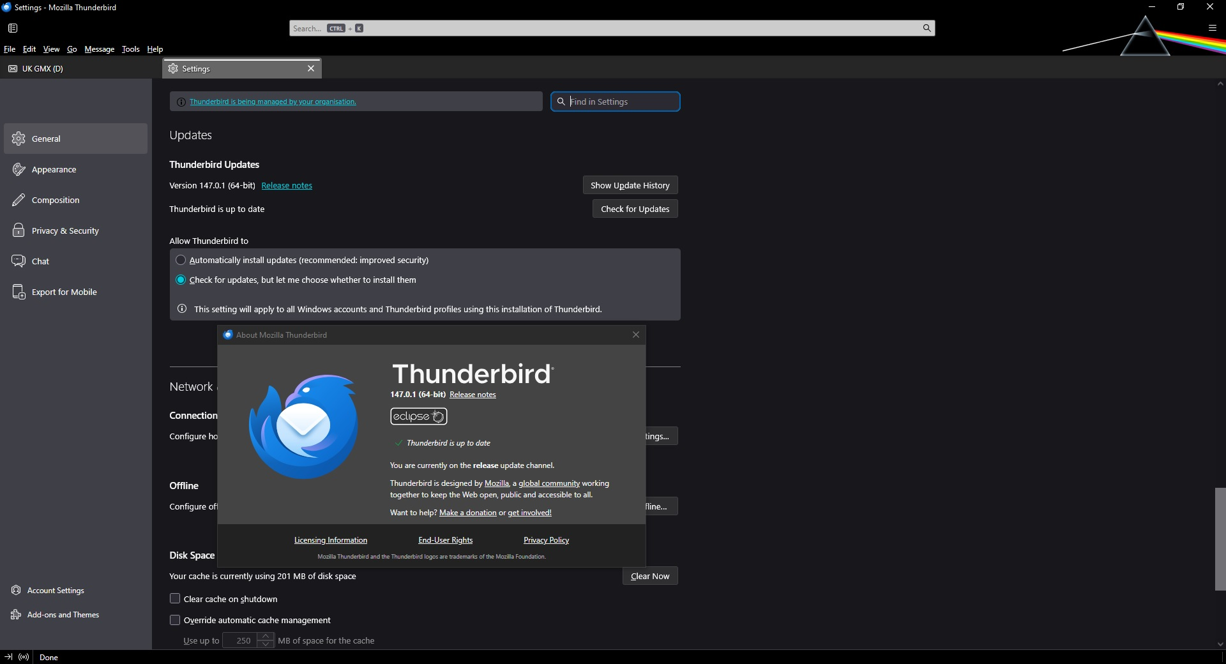Check Override automatic cache management
Image resolution: width=1226 pixels, height=664 pixels.
pyautogui.click(x=175, y=620)
